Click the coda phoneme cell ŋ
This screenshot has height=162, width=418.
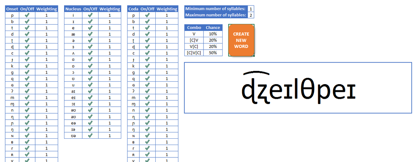tap(133, 129)
